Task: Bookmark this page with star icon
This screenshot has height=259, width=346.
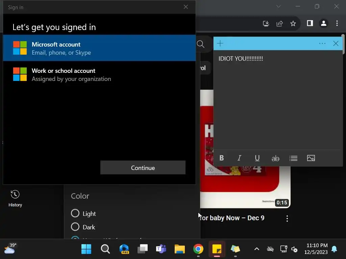Action: click(293, 23)
